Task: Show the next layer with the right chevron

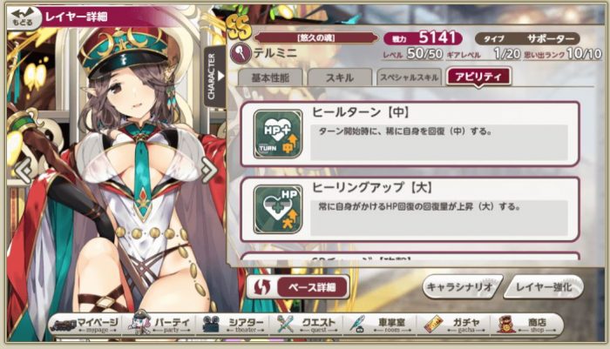Action: [208, 171]
